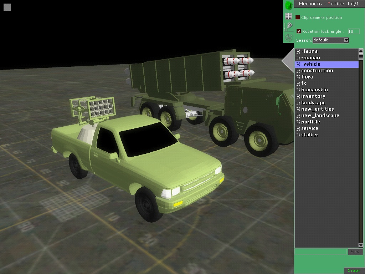Select the green entity mode icon
Screen dimensions: 365x274
pos(288,5)
